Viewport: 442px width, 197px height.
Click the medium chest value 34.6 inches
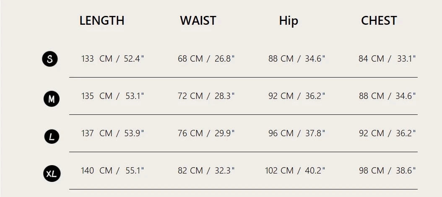tap(405, 96)
